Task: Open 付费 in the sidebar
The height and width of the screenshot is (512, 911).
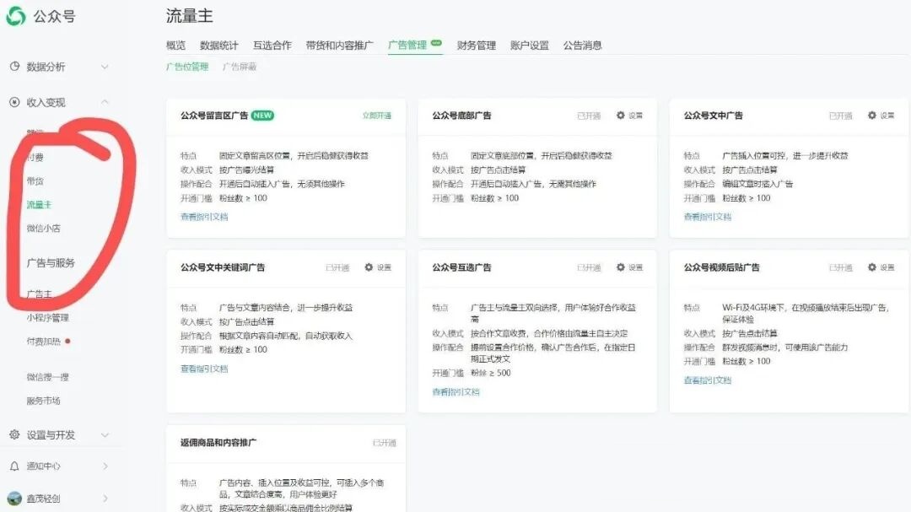Action: [35, 158]
